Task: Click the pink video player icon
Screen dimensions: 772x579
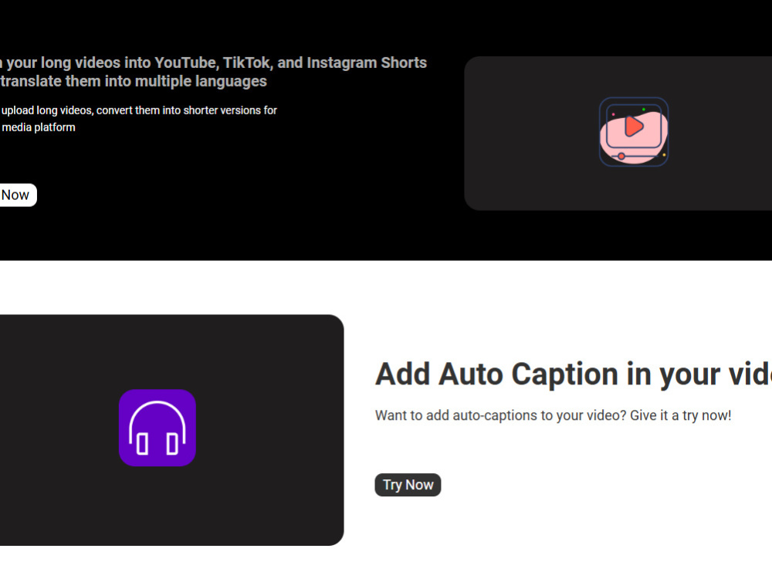Action: point(634,132)
